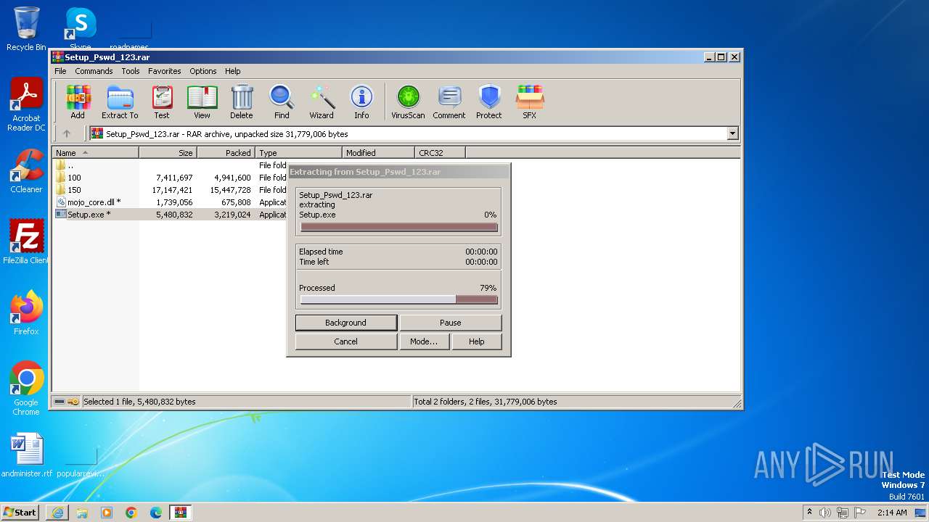
Task: Sort by CRC32 column header
Action: 441,153
